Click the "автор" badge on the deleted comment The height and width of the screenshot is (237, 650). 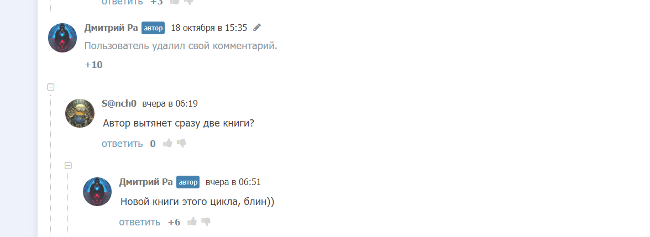coord(153,28)
